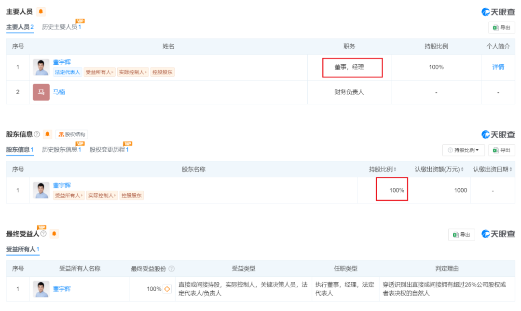Click 董宇辉's photo in the shareholder table
Screen dimensions: 521x311
41,190
